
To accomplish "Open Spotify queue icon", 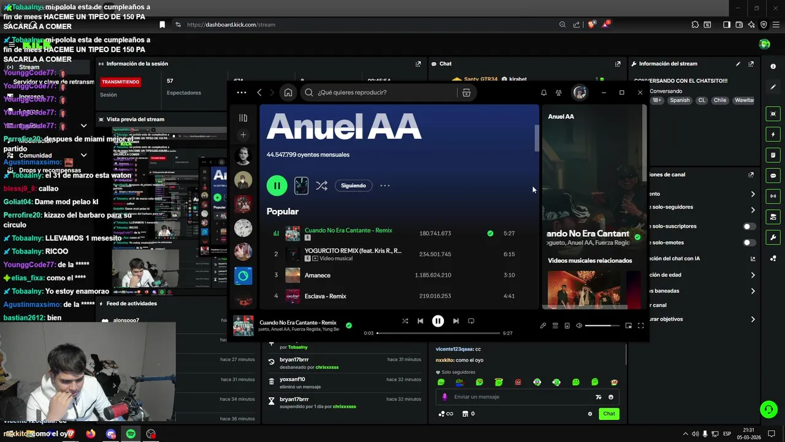I will tap(555, 325).
